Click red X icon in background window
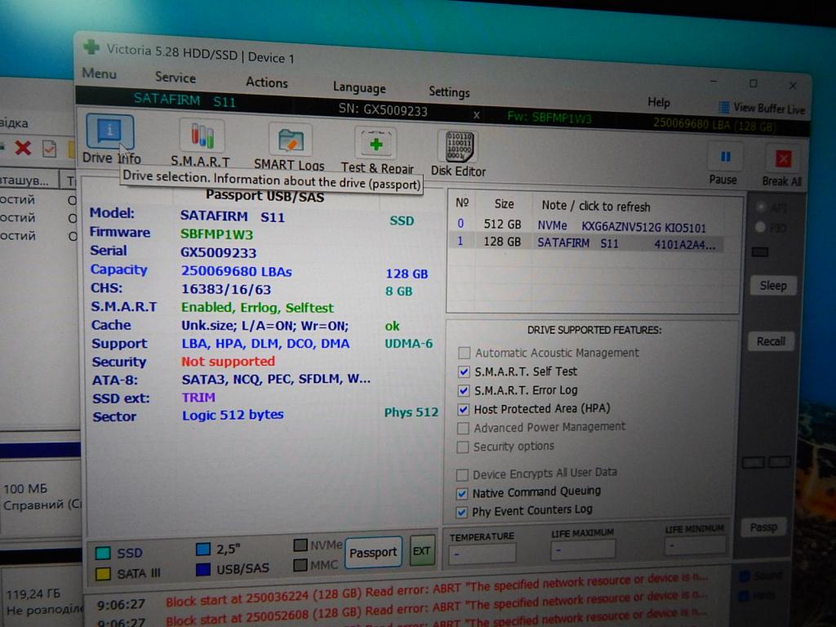The image size is (836, 627). (x=22, y=148)
